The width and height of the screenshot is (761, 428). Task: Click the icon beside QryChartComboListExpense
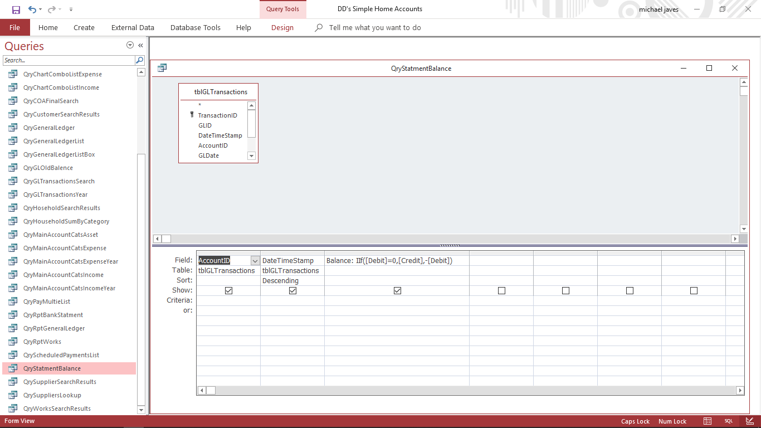[13, 74]
